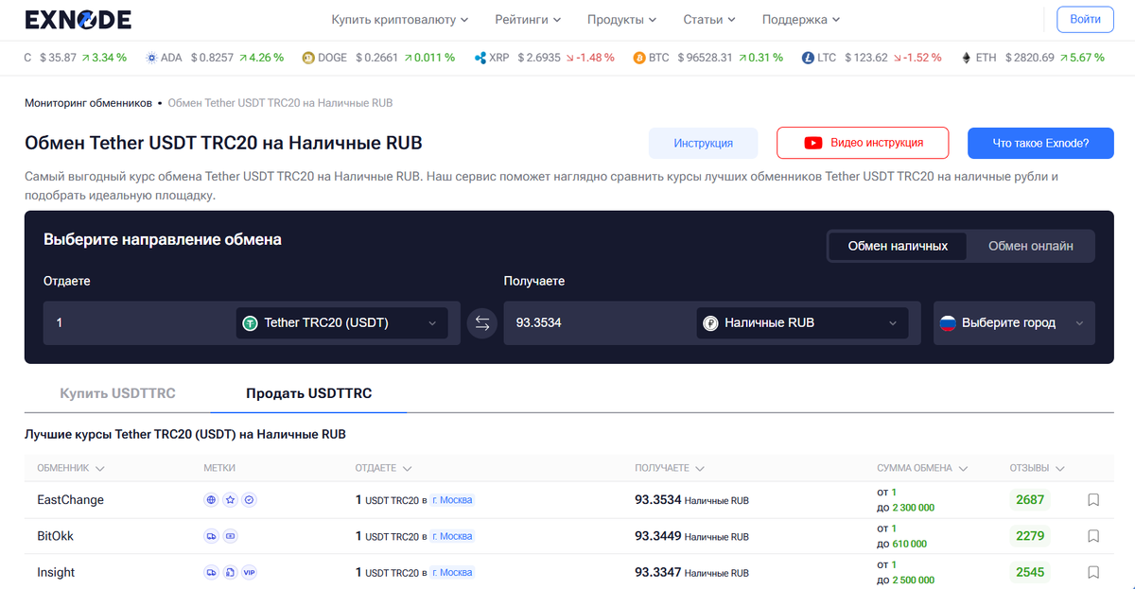
Task: Click the Russian flag in city selector
Action: 951,322
